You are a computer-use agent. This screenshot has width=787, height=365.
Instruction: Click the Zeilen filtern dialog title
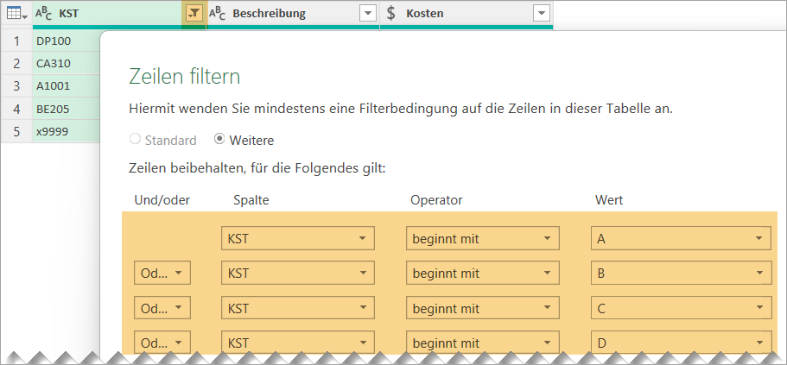click(x=185, y=77)
